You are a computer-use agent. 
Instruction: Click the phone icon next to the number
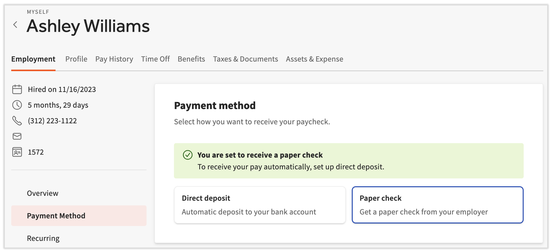tap(17, 121)
